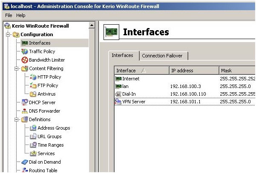Select Address Groups tree item
This screenshot has width=256, height=173.
point(54,128)
